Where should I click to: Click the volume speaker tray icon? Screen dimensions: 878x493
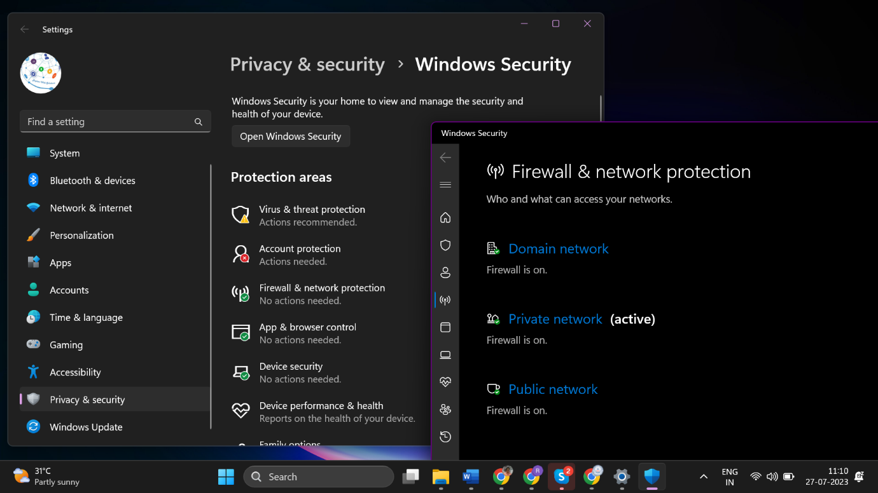coord(772,476)
